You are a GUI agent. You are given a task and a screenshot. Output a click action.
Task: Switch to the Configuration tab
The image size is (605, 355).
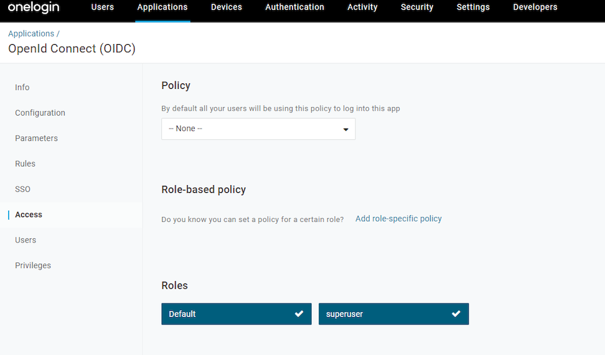[x=40, y=113]
